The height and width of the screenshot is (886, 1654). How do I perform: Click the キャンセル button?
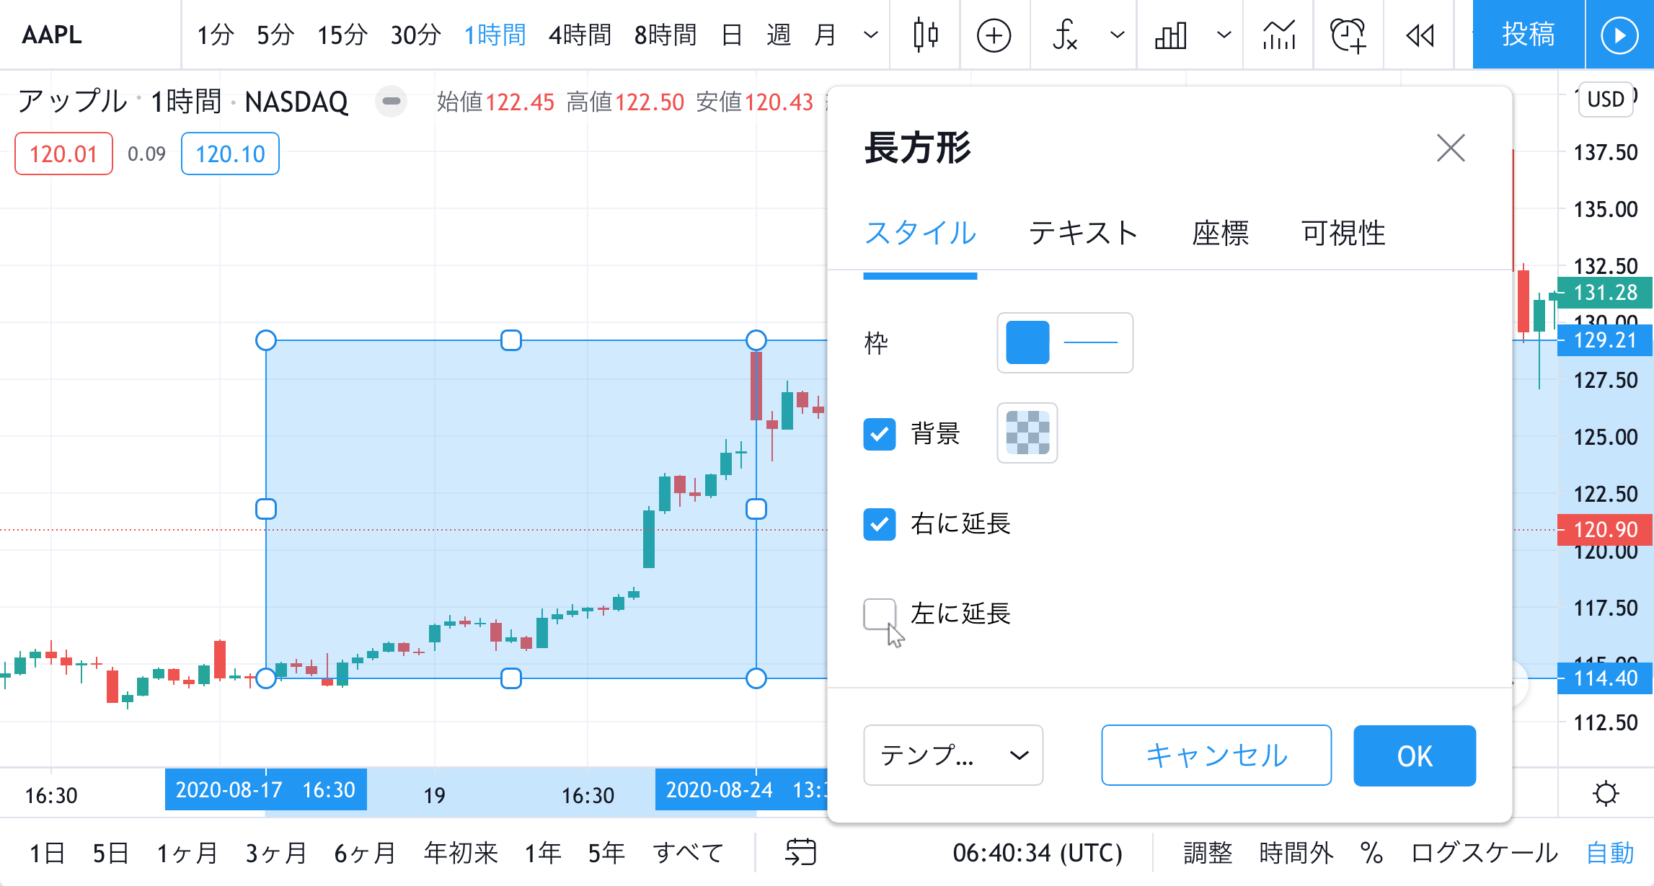pos(1216,755)
